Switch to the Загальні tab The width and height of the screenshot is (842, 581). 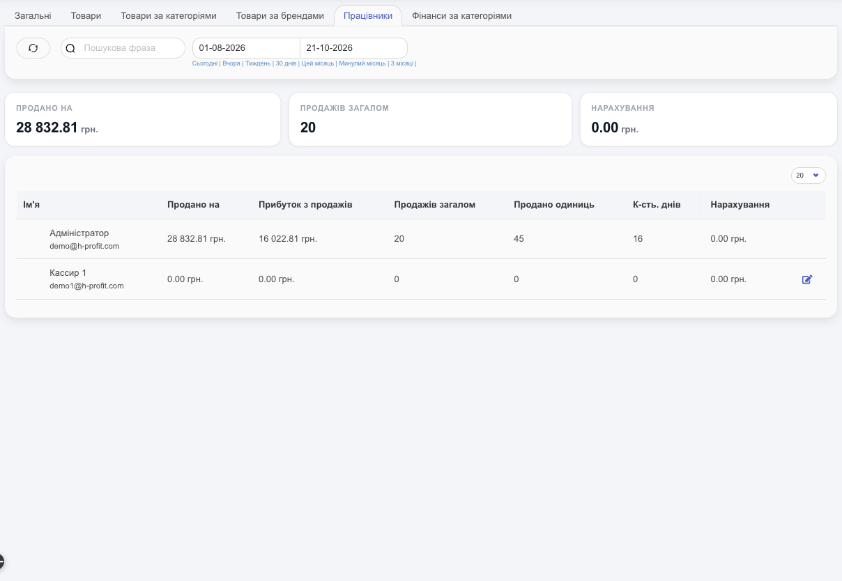tap(33, 15)
